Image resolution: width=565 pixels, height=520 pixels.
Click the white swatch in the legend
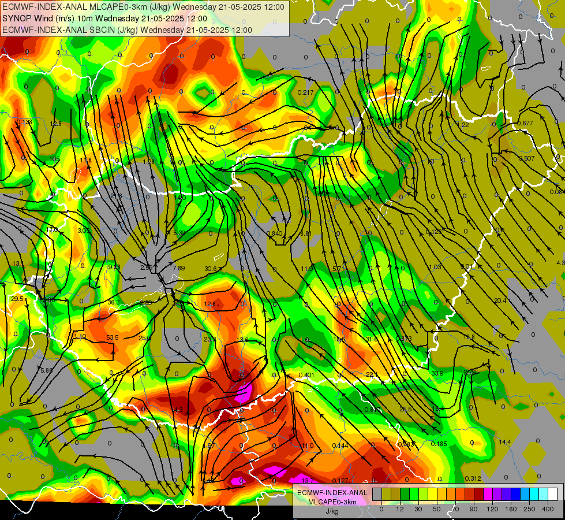click(552, 494)
